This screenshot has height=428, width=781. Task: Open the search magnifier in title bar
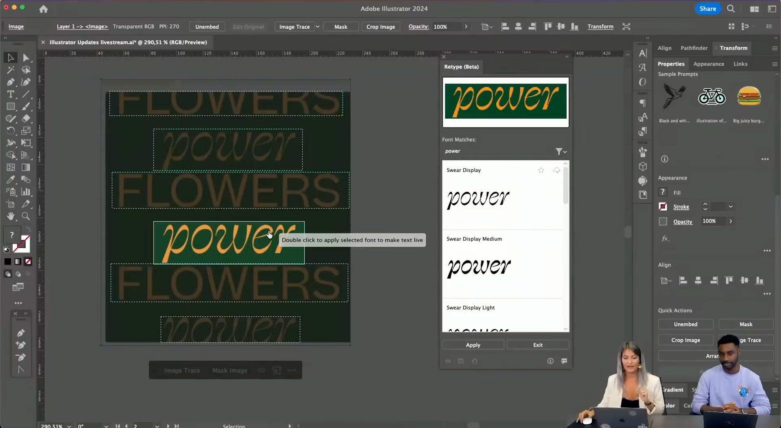[x=731, y=9]
